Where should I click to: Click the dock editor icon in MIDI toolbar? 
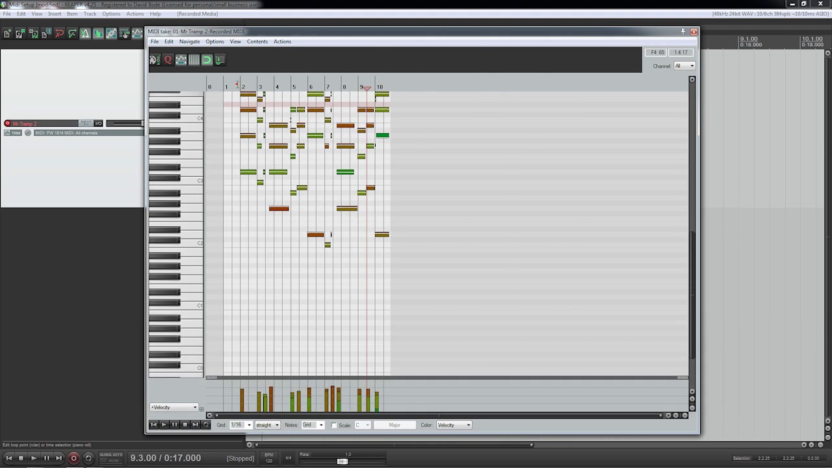point(220,60)
